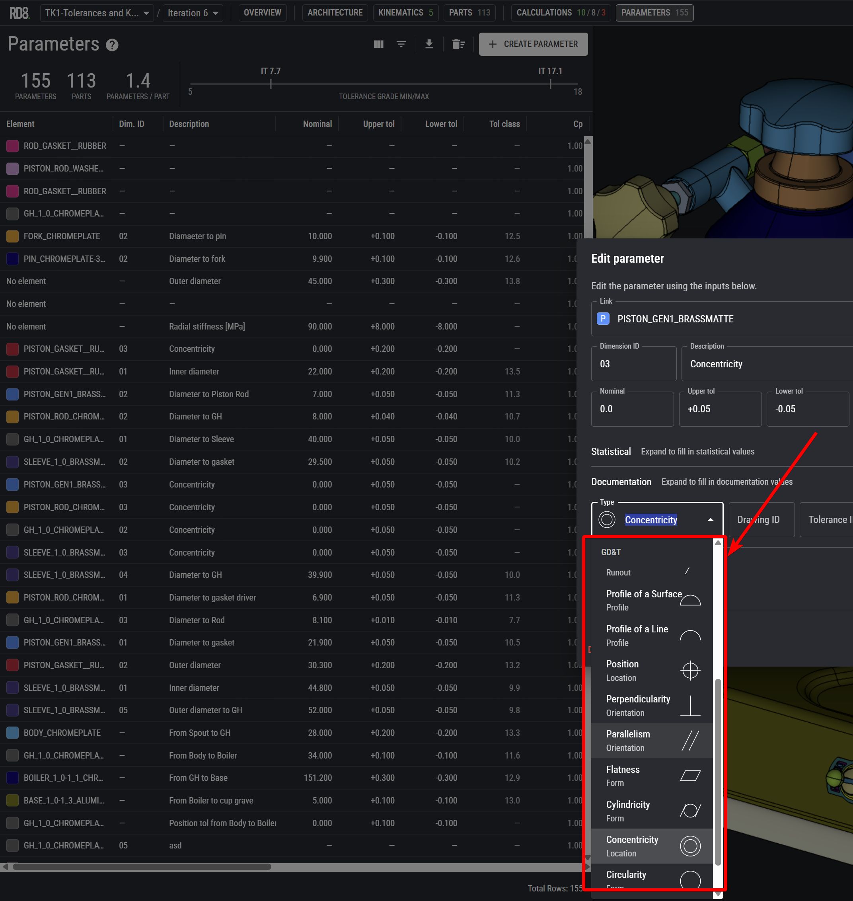Screen dimensions: 853x901
Task: Collapse the Type Concentricity dropdown arrow
Action: click(x=710, y=520)
